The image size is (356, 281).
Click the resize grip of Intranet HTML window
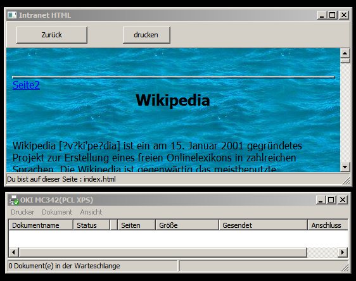point(346,180)
